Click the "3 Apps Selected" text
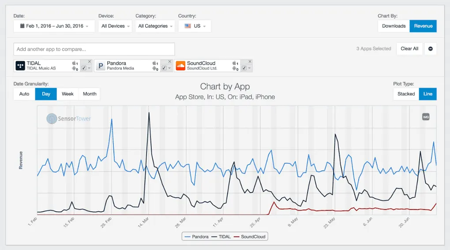Viewport: 450px width, 250px height. [x=374, y=49]
